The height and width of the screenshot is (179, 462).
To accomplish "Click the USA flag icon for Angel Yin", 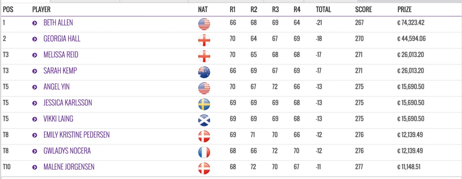I will coord(204,88).
